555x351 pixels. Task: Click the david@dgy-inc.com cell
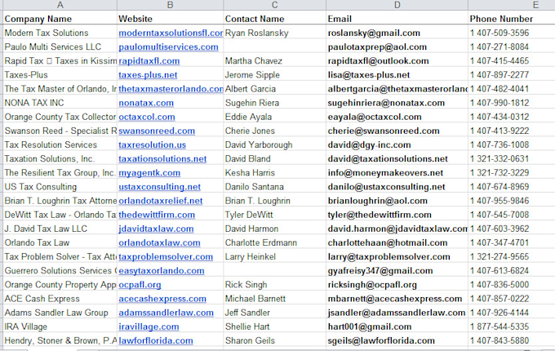397,144
